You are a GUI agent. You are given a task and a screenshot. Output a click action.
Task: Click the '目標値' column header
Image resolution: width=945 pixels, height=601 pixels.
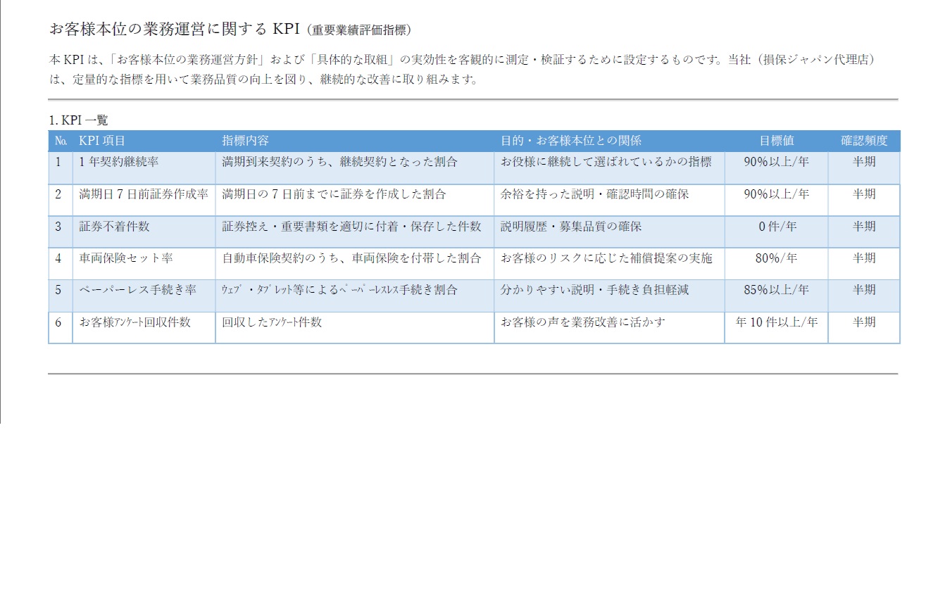tap(776, 141)
